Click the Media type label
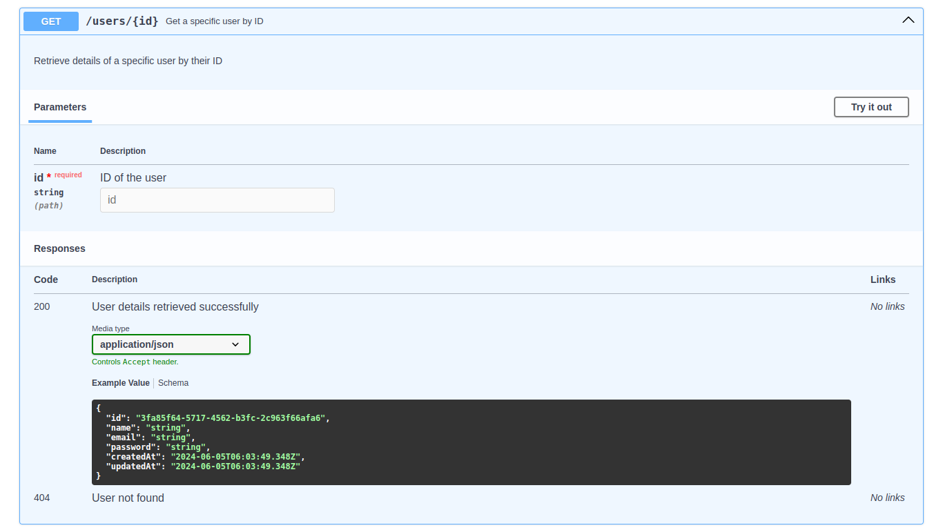The width and height of the screenshot is (943, 530). coord(110,328)
